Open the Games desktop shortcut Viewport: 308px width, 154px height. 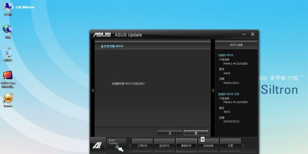8,100
